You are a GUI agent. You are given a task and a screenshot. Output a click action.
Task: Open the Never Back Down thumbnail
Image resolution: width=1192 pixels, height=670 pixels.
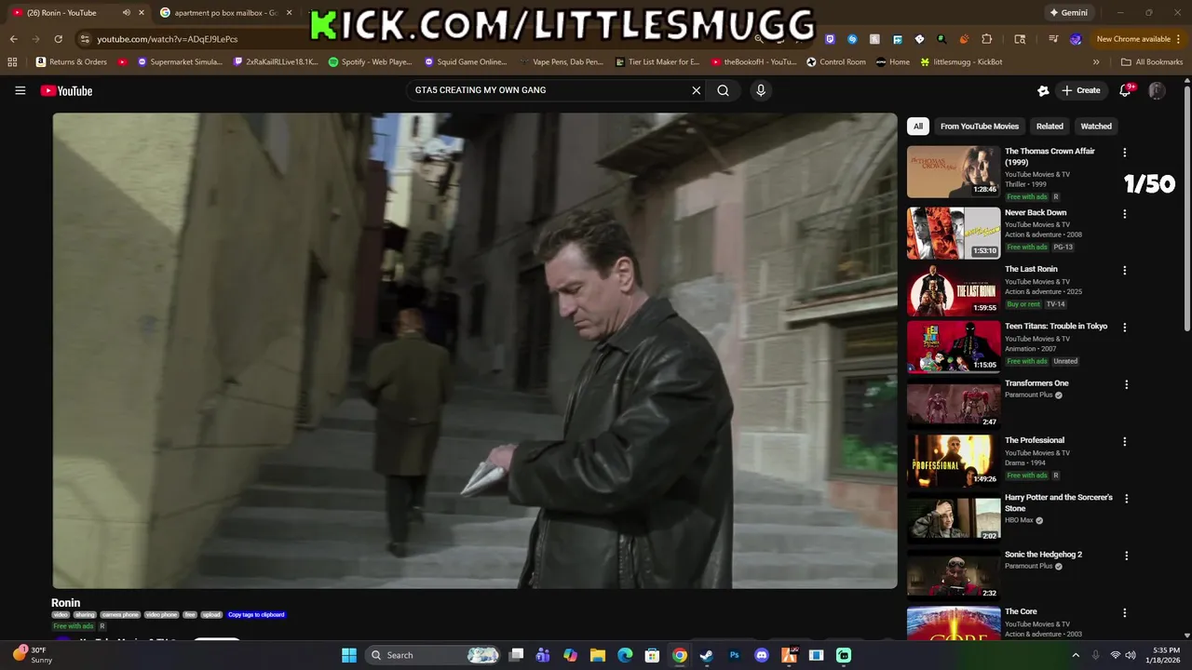pyautogui.click(x=954, y=233)
